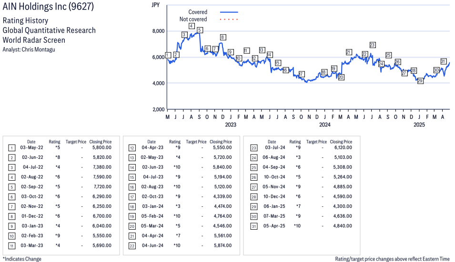Click row number box 6 beside 03-Oct-22
This screenshot has width=455, height=262.
pyautogui.click(x=11, y=197)
